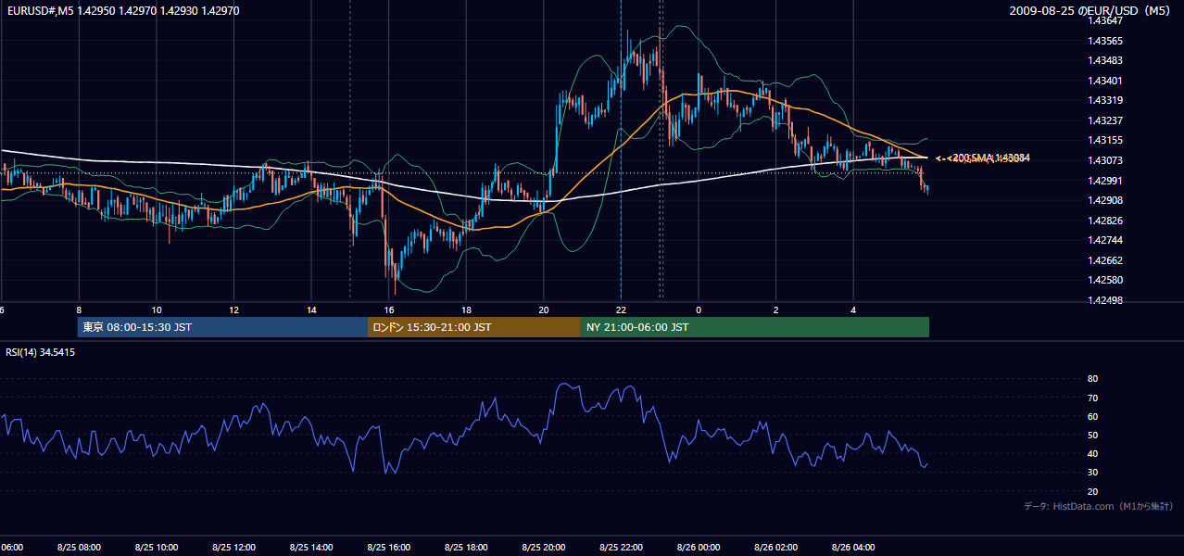Click hour label 10 on upper time axis
Viewport: 1184px width, 556px height.
[157, 310]
